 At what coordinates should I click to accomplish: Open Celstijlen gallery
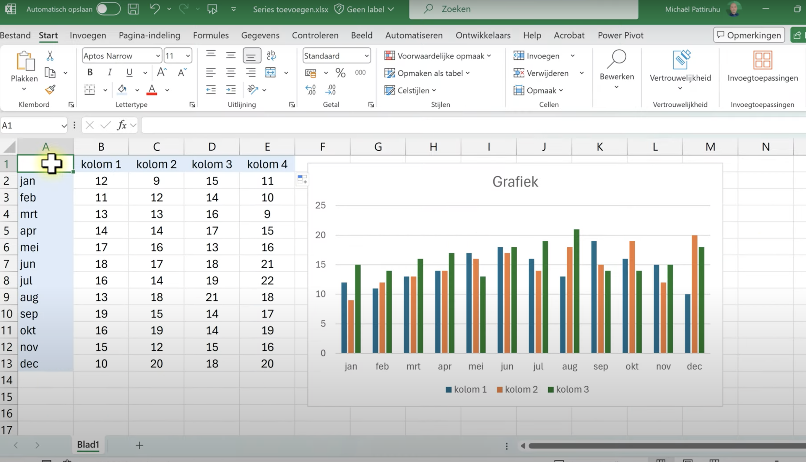(x=410, y=90)
